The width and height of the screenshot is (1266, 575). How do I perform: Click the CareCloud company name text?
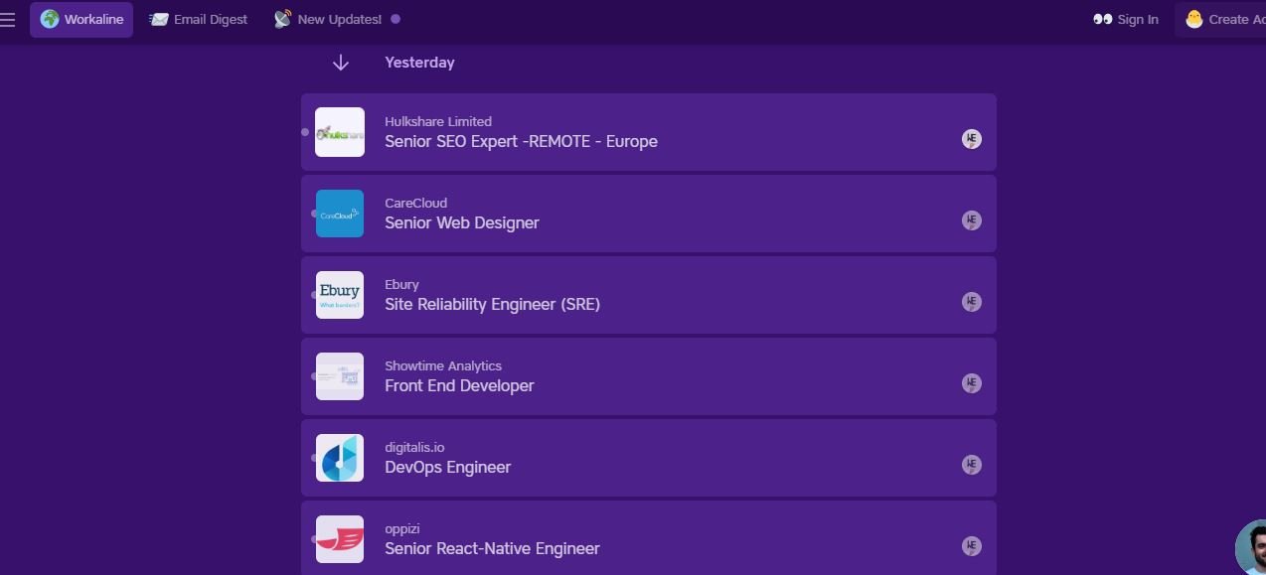pos(415,203)
